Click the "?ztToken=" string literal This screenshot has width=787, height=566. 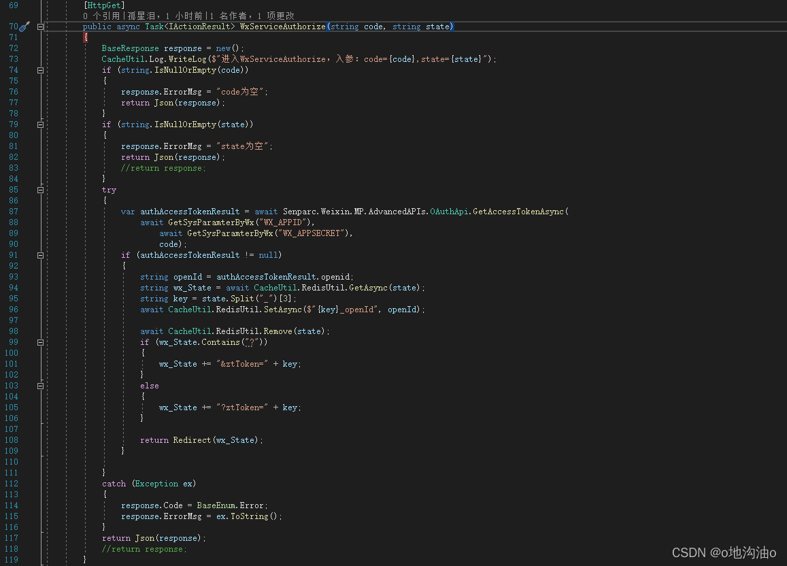click(242, 407)
